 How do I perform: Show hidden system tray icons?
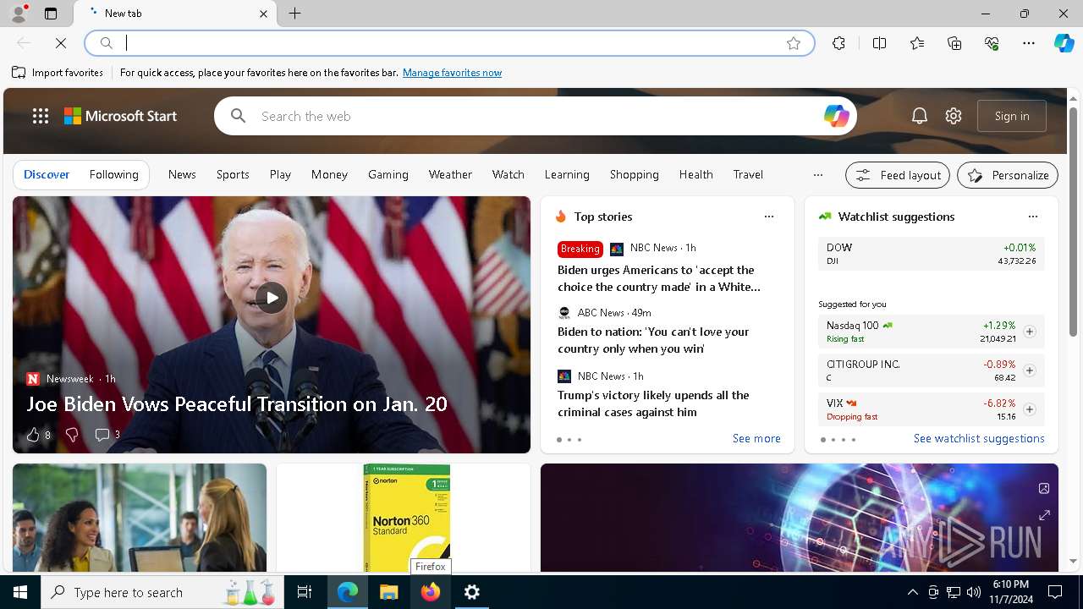[913, 592]
